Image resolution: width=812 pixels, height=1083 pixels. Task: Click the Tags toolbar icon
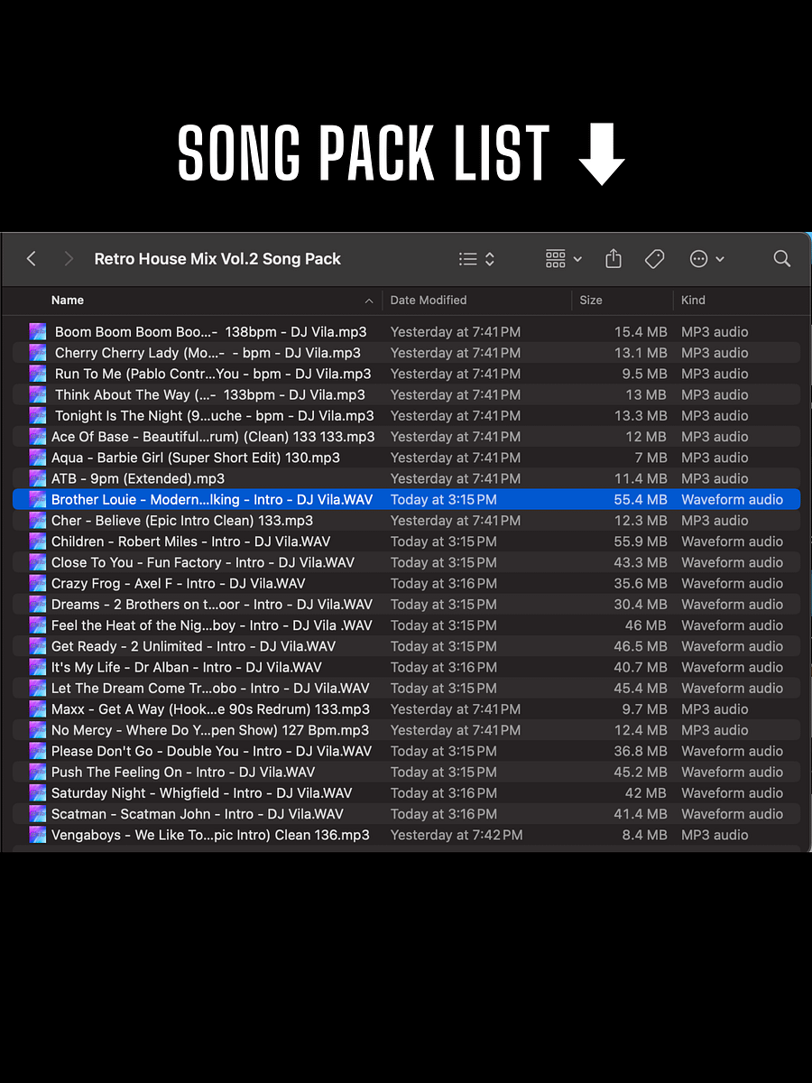pyautogui.click(x=655, y=259)
